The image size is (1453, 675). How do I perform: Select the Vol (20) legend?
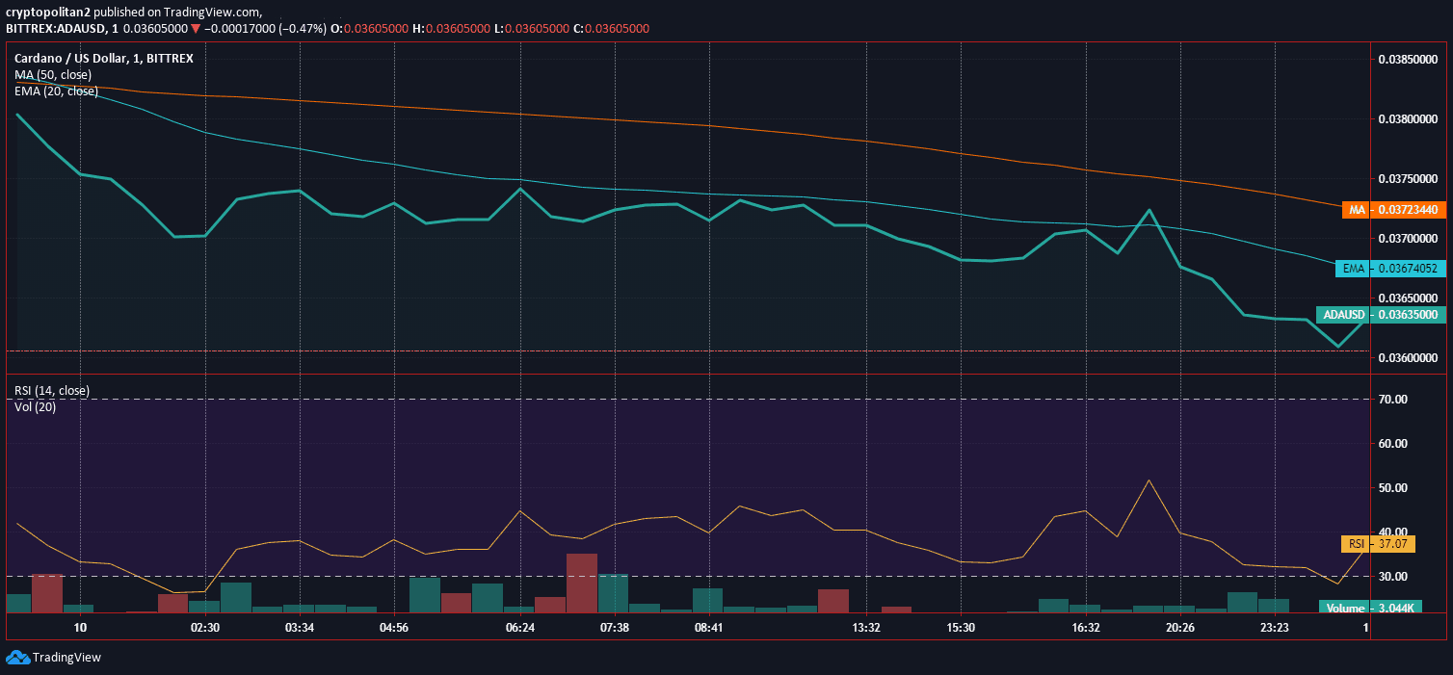pyautogui.click(x=35, y=406)
